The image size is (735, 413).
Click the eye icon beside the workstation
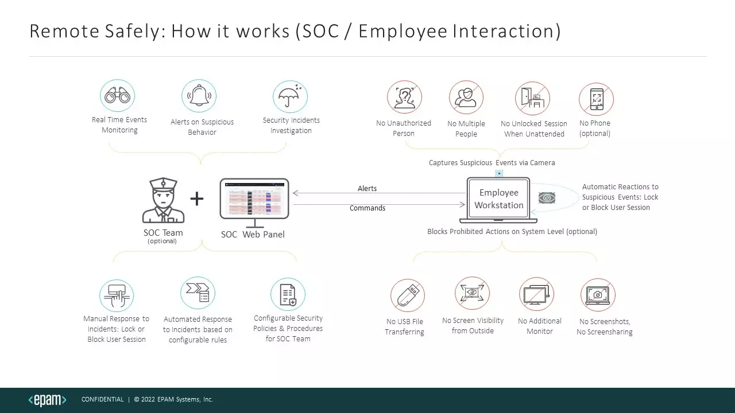(546, 198)
